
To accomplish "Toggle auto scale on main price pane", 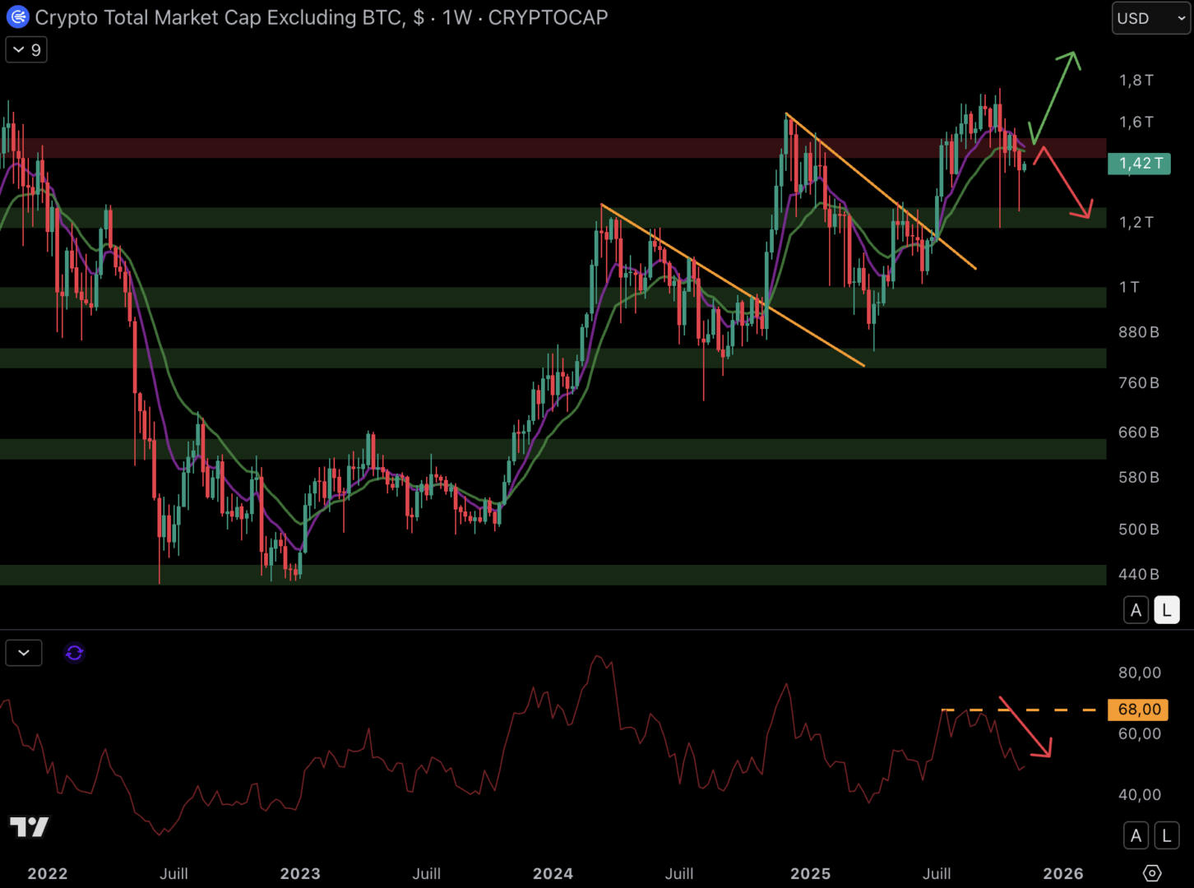I will 1136,610.
